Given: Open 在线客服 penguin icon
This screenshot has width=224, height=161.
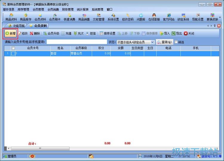Looking at the screenshot, I should [154, 17].
